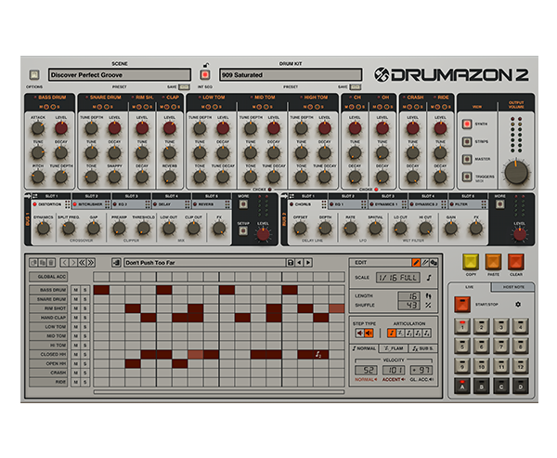The width and height of the screenshot is (557, 458).
Task: Shift pattern right one step
Action: click(x=73, y=263)
